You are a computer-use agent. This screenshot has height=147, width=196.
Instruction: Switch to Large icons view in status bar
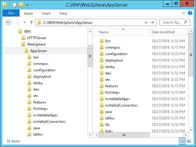(x=189, y=141)
